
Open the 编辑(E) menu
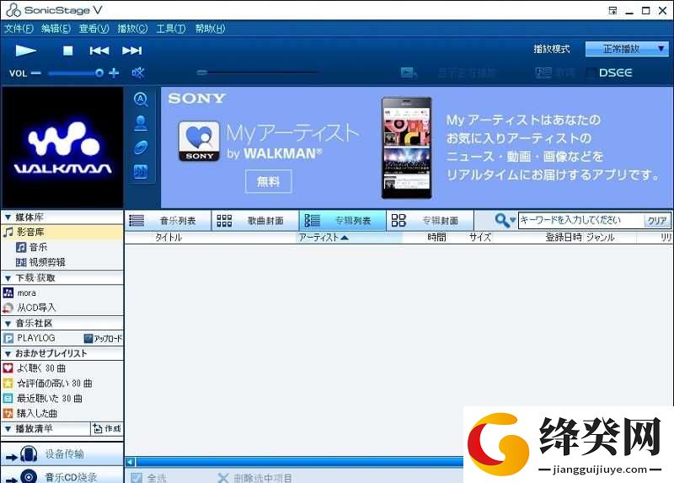pyautogui.click(x=56, y=29)
